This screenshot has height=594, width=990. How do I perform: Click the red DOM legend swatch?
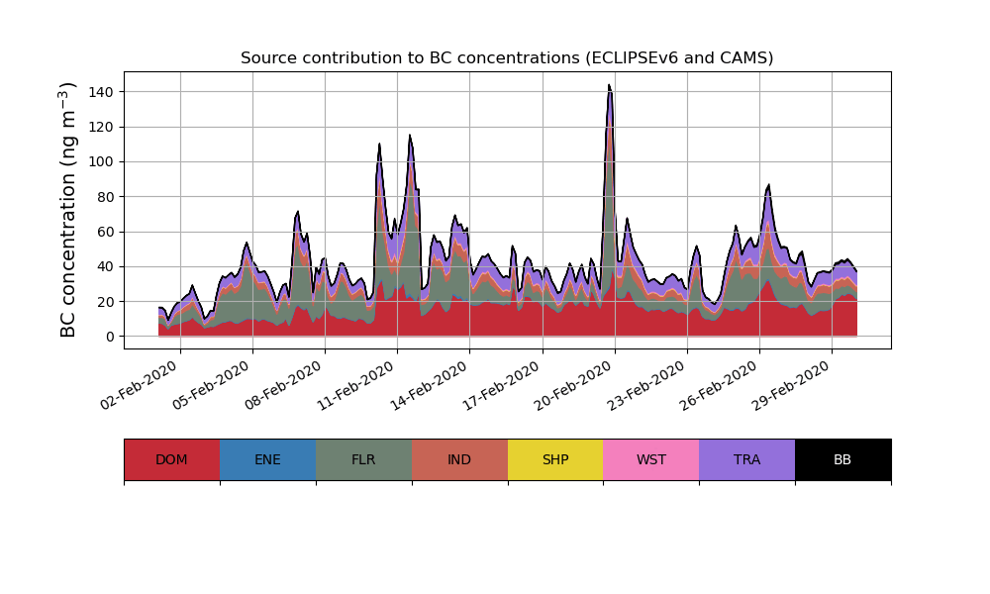[171, 459]
